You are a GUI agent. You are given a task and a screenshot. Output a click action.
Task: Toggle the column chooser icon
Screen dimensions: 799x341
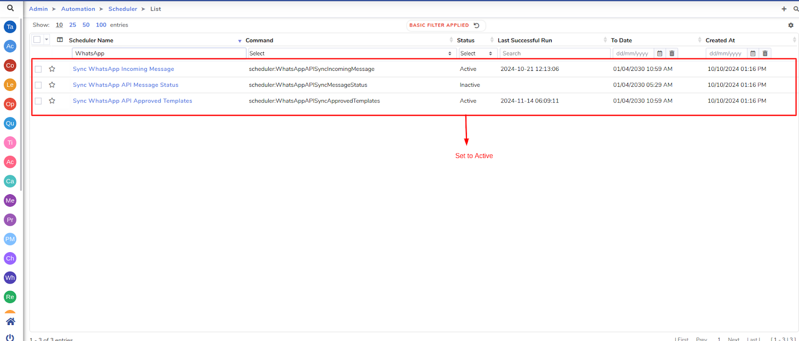coord(60,40)
